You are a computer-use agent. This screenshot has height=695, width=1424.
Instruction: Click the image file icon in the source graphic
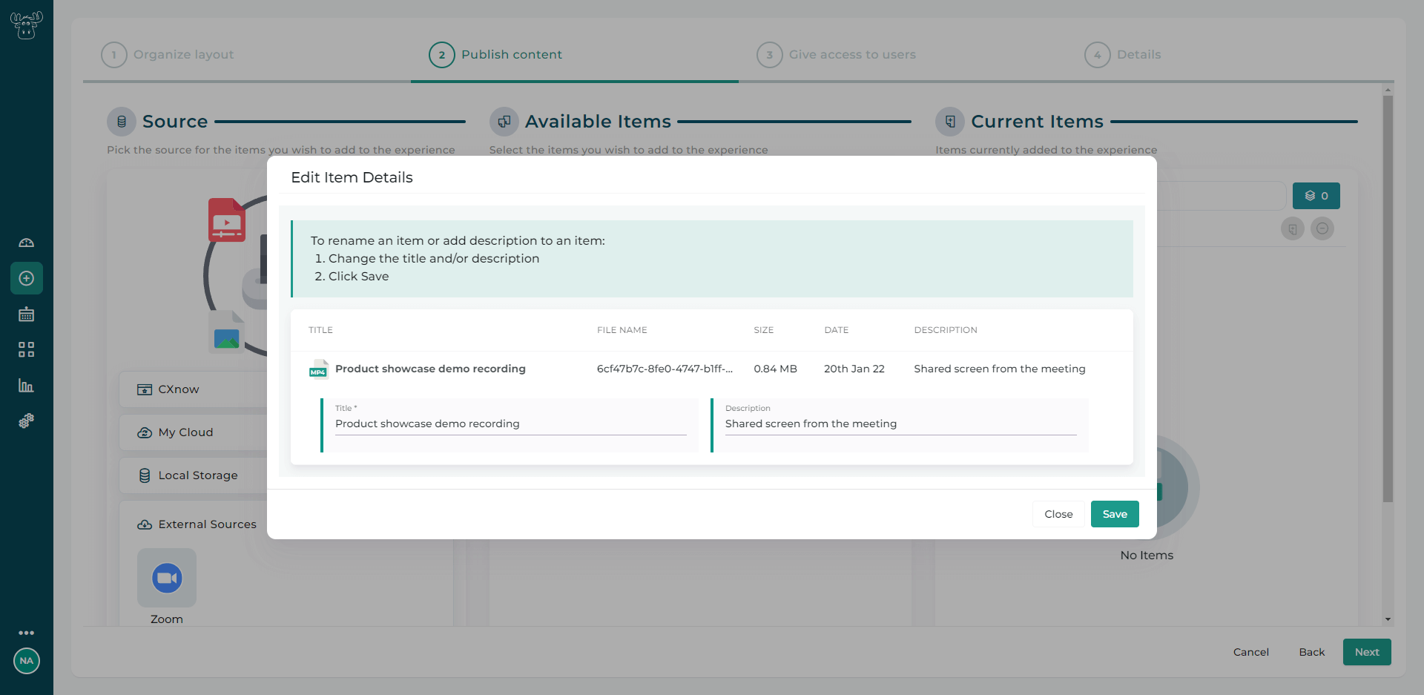click(226, 332)
